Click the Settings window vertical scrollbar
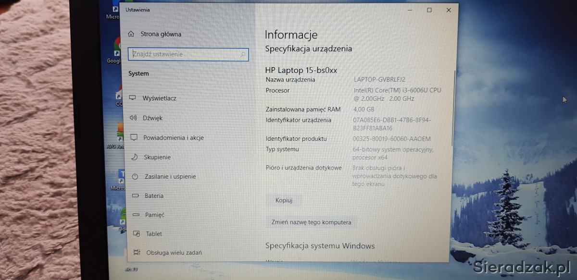The image size is (577, 280). [452, 108]
